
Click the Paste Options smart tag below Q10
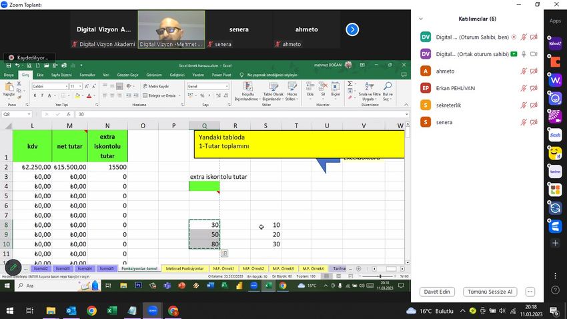click(224, 253)
